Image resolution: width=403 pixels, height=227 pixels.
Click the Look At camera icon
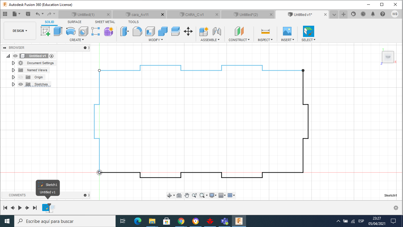coord(179,195)
